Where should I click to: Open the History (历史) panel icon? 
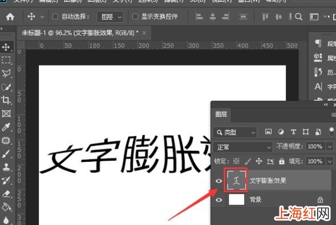(318, 72)
